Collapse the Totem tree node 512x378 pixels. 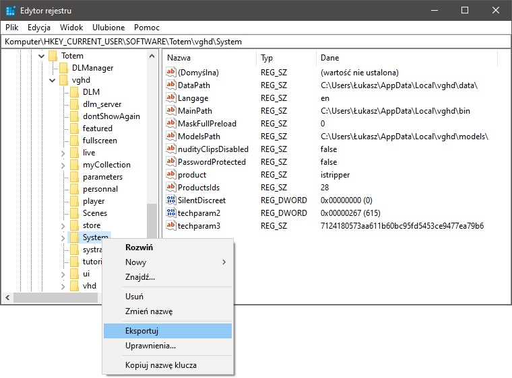pos(41,56)
